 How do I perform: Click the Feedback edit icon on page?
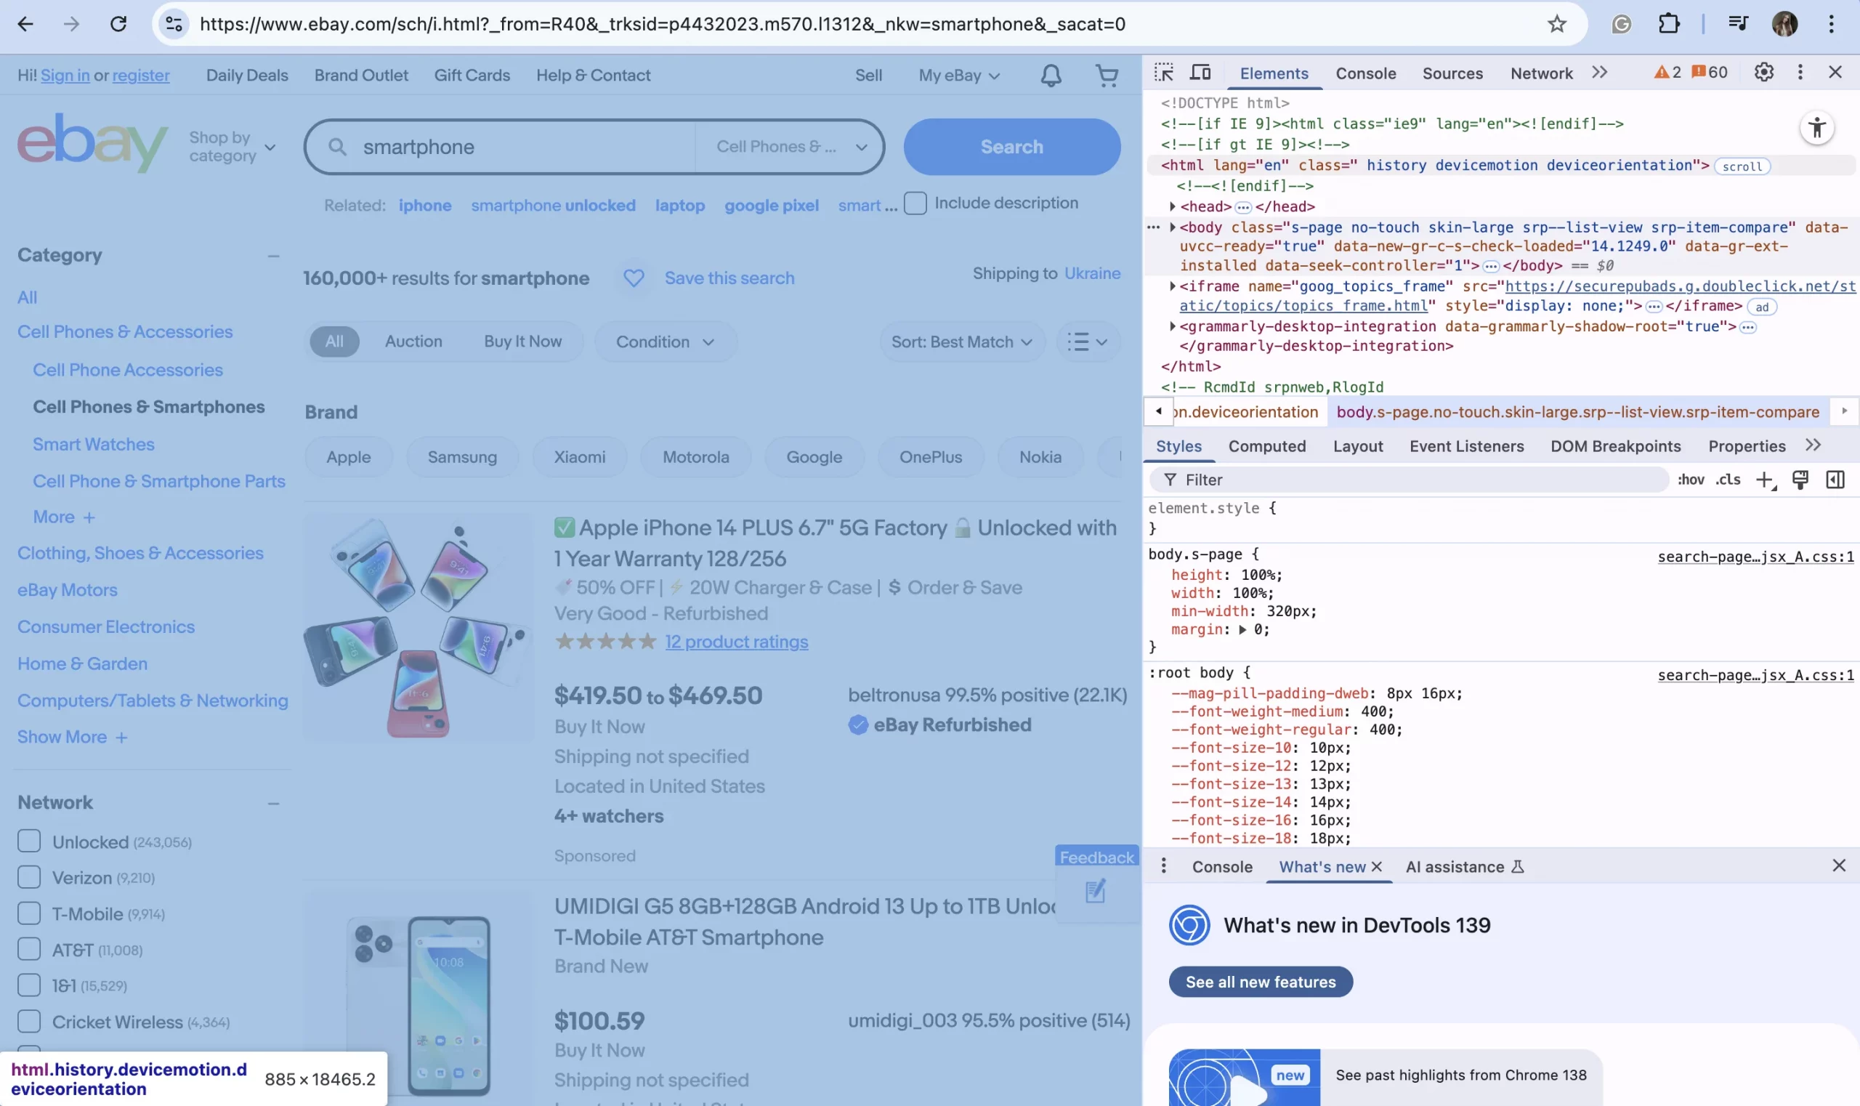click(1095, 891)
